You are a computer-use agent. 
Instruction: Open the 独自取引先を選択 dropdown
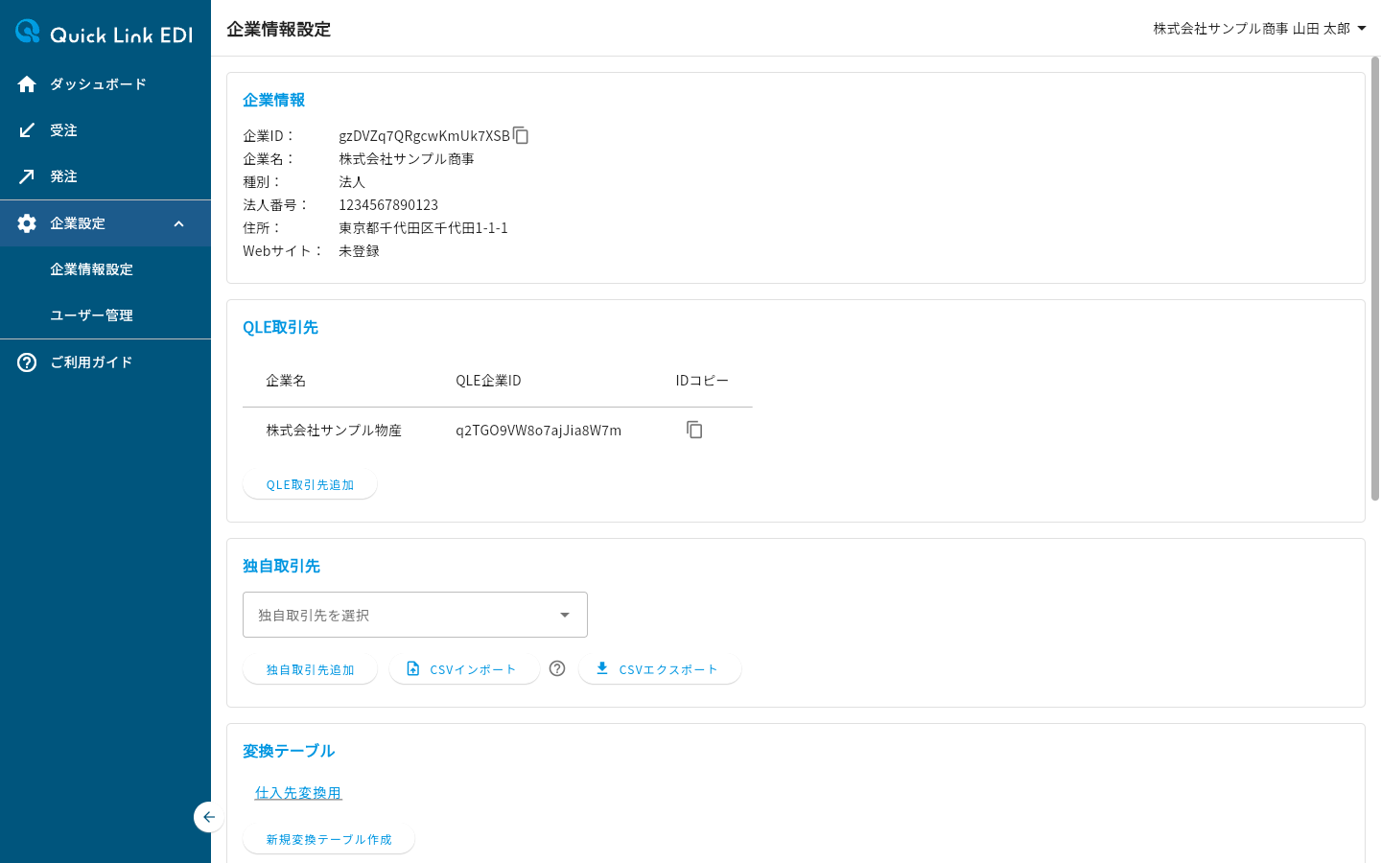(415, 615)
